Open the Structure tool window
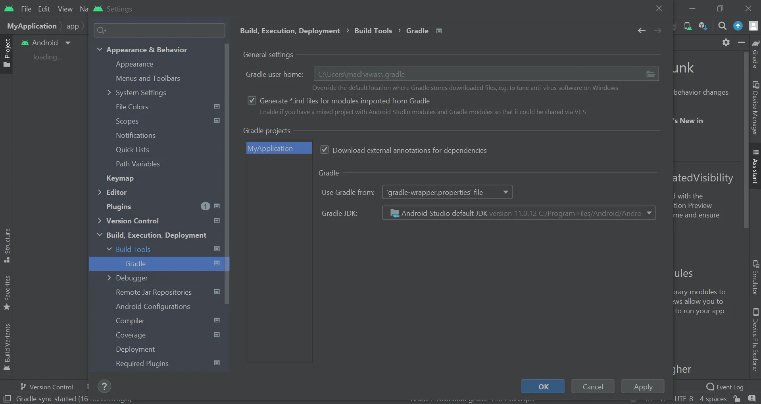761x404 pixels. coord(7,246)
